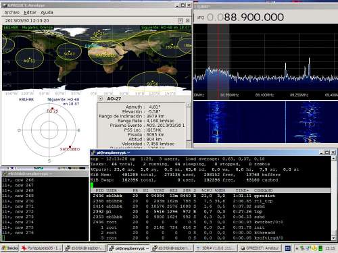The height and width of the screenshot is (253, 338).
Task: Click the top terminal scrollbar down arrow
Action: (x=334, y=238)
